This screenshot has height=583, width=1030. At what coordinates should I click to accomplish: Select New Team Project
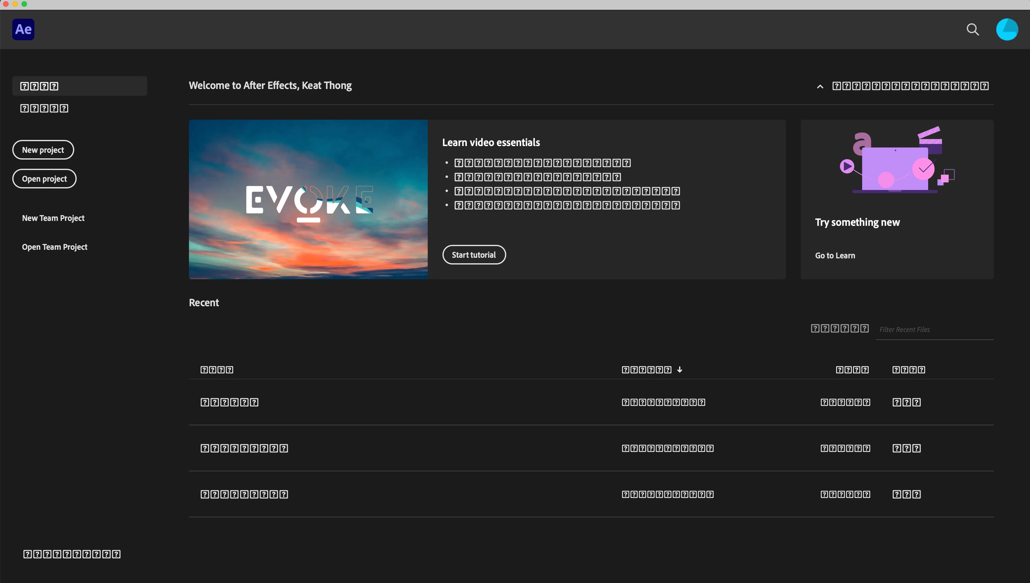click(53, 218)
